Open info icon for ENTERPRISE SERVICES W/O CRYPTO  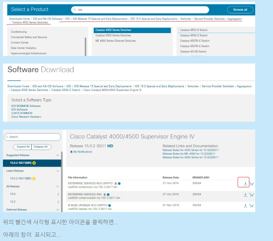(119, 183)
